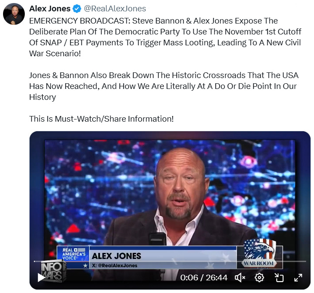Click the 0:06 / 26:44 time display
Viewport: 314px width, 293px height.
click(x=204, y=278)
